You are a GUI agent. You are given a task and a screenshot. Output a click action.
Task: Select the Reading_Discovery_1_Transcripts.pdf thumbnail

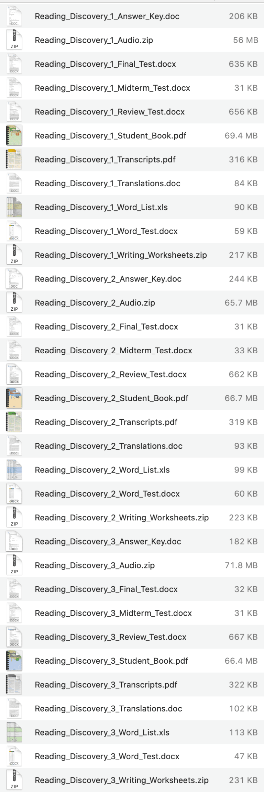(x=14, y=159)
